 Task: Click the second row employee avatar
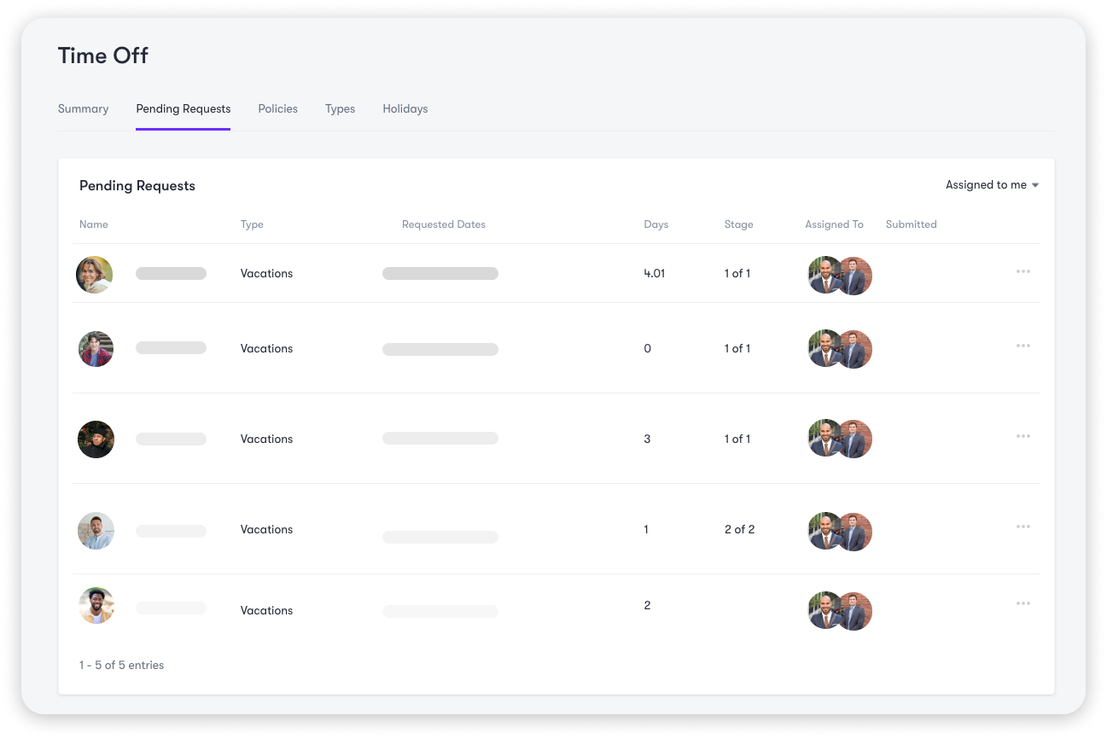pyautogui.click(x=95, y=348)
